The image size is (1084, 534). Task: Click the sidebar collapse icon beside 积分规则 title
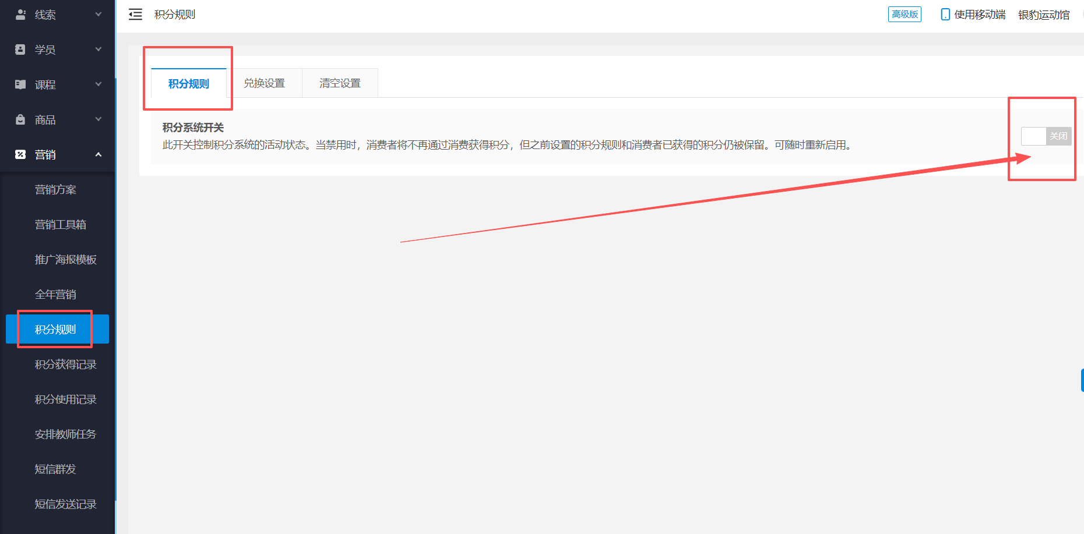coord(135,14)
